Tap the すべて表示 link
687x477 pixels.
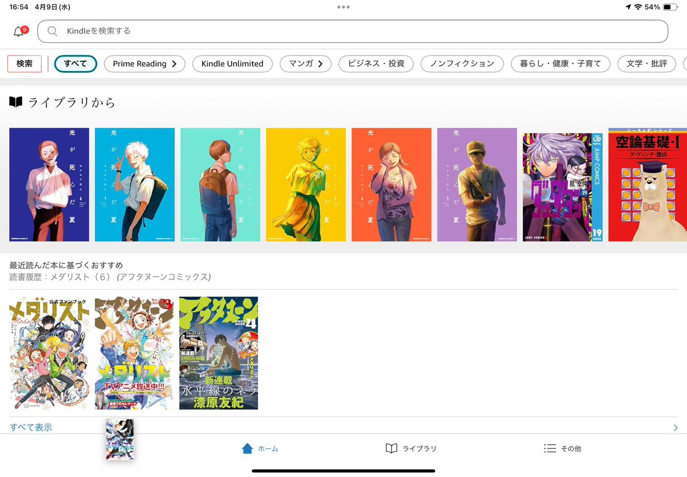point(31,427)
